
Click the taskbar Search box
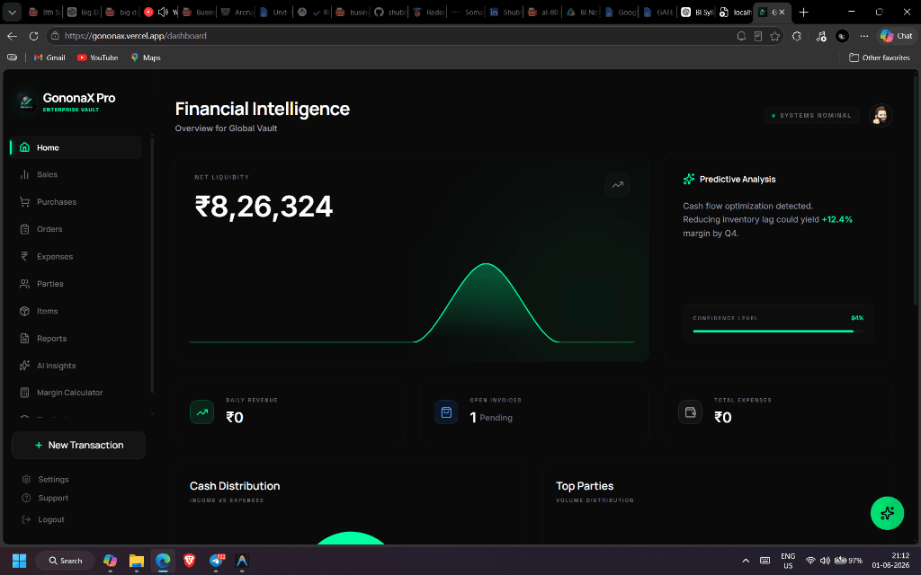coord(65,561)
